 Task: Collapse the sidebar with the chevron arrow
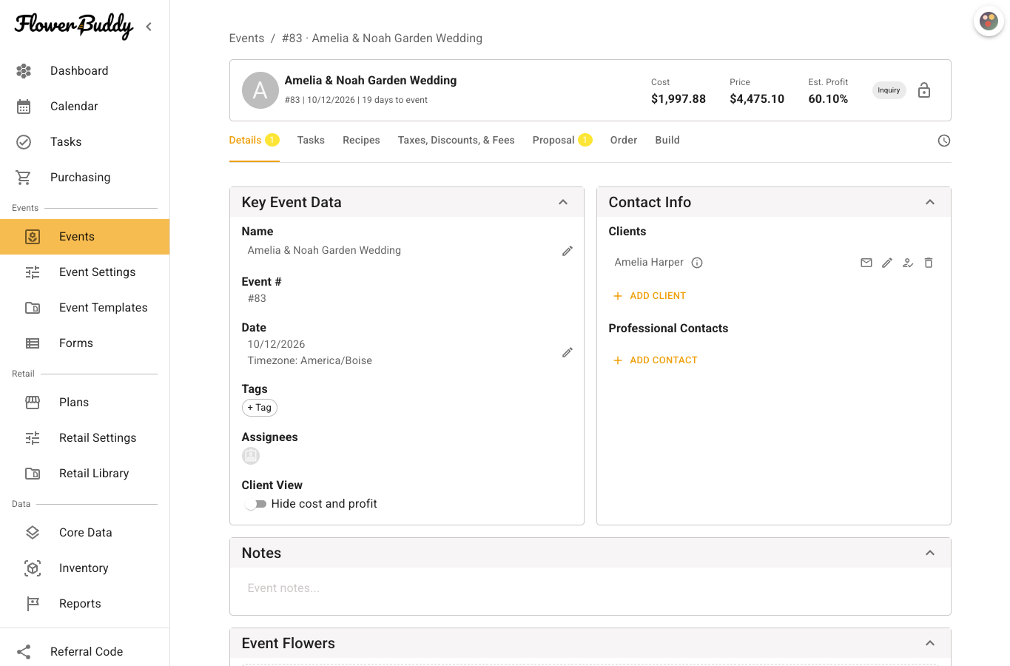coord(149,27)
